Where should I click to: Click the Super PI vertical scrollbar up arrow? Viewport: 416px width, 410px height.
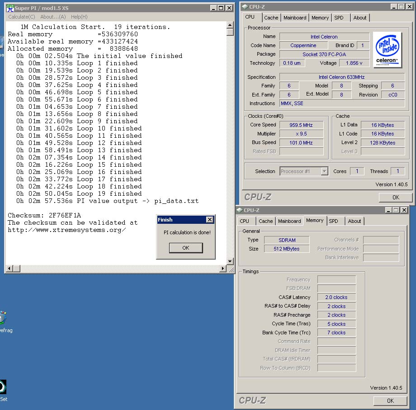click(230, 25)
